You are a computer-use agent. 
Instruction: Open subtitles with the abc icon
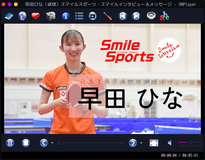[165, 16]
